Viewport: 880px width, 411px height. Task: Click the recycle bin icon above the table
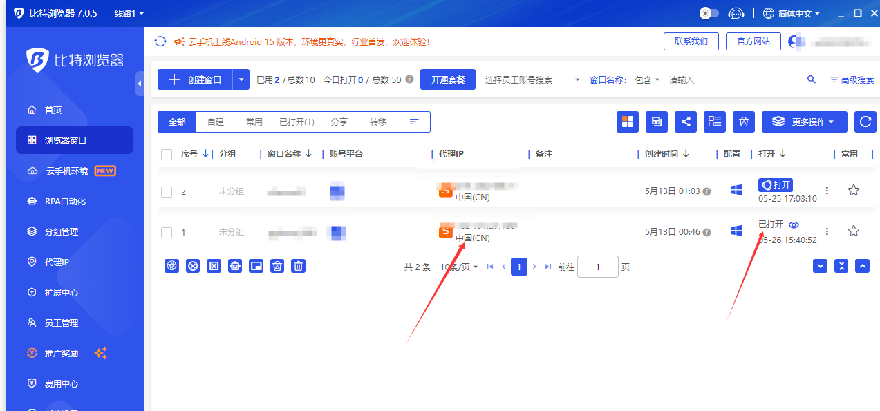[743, 122]
